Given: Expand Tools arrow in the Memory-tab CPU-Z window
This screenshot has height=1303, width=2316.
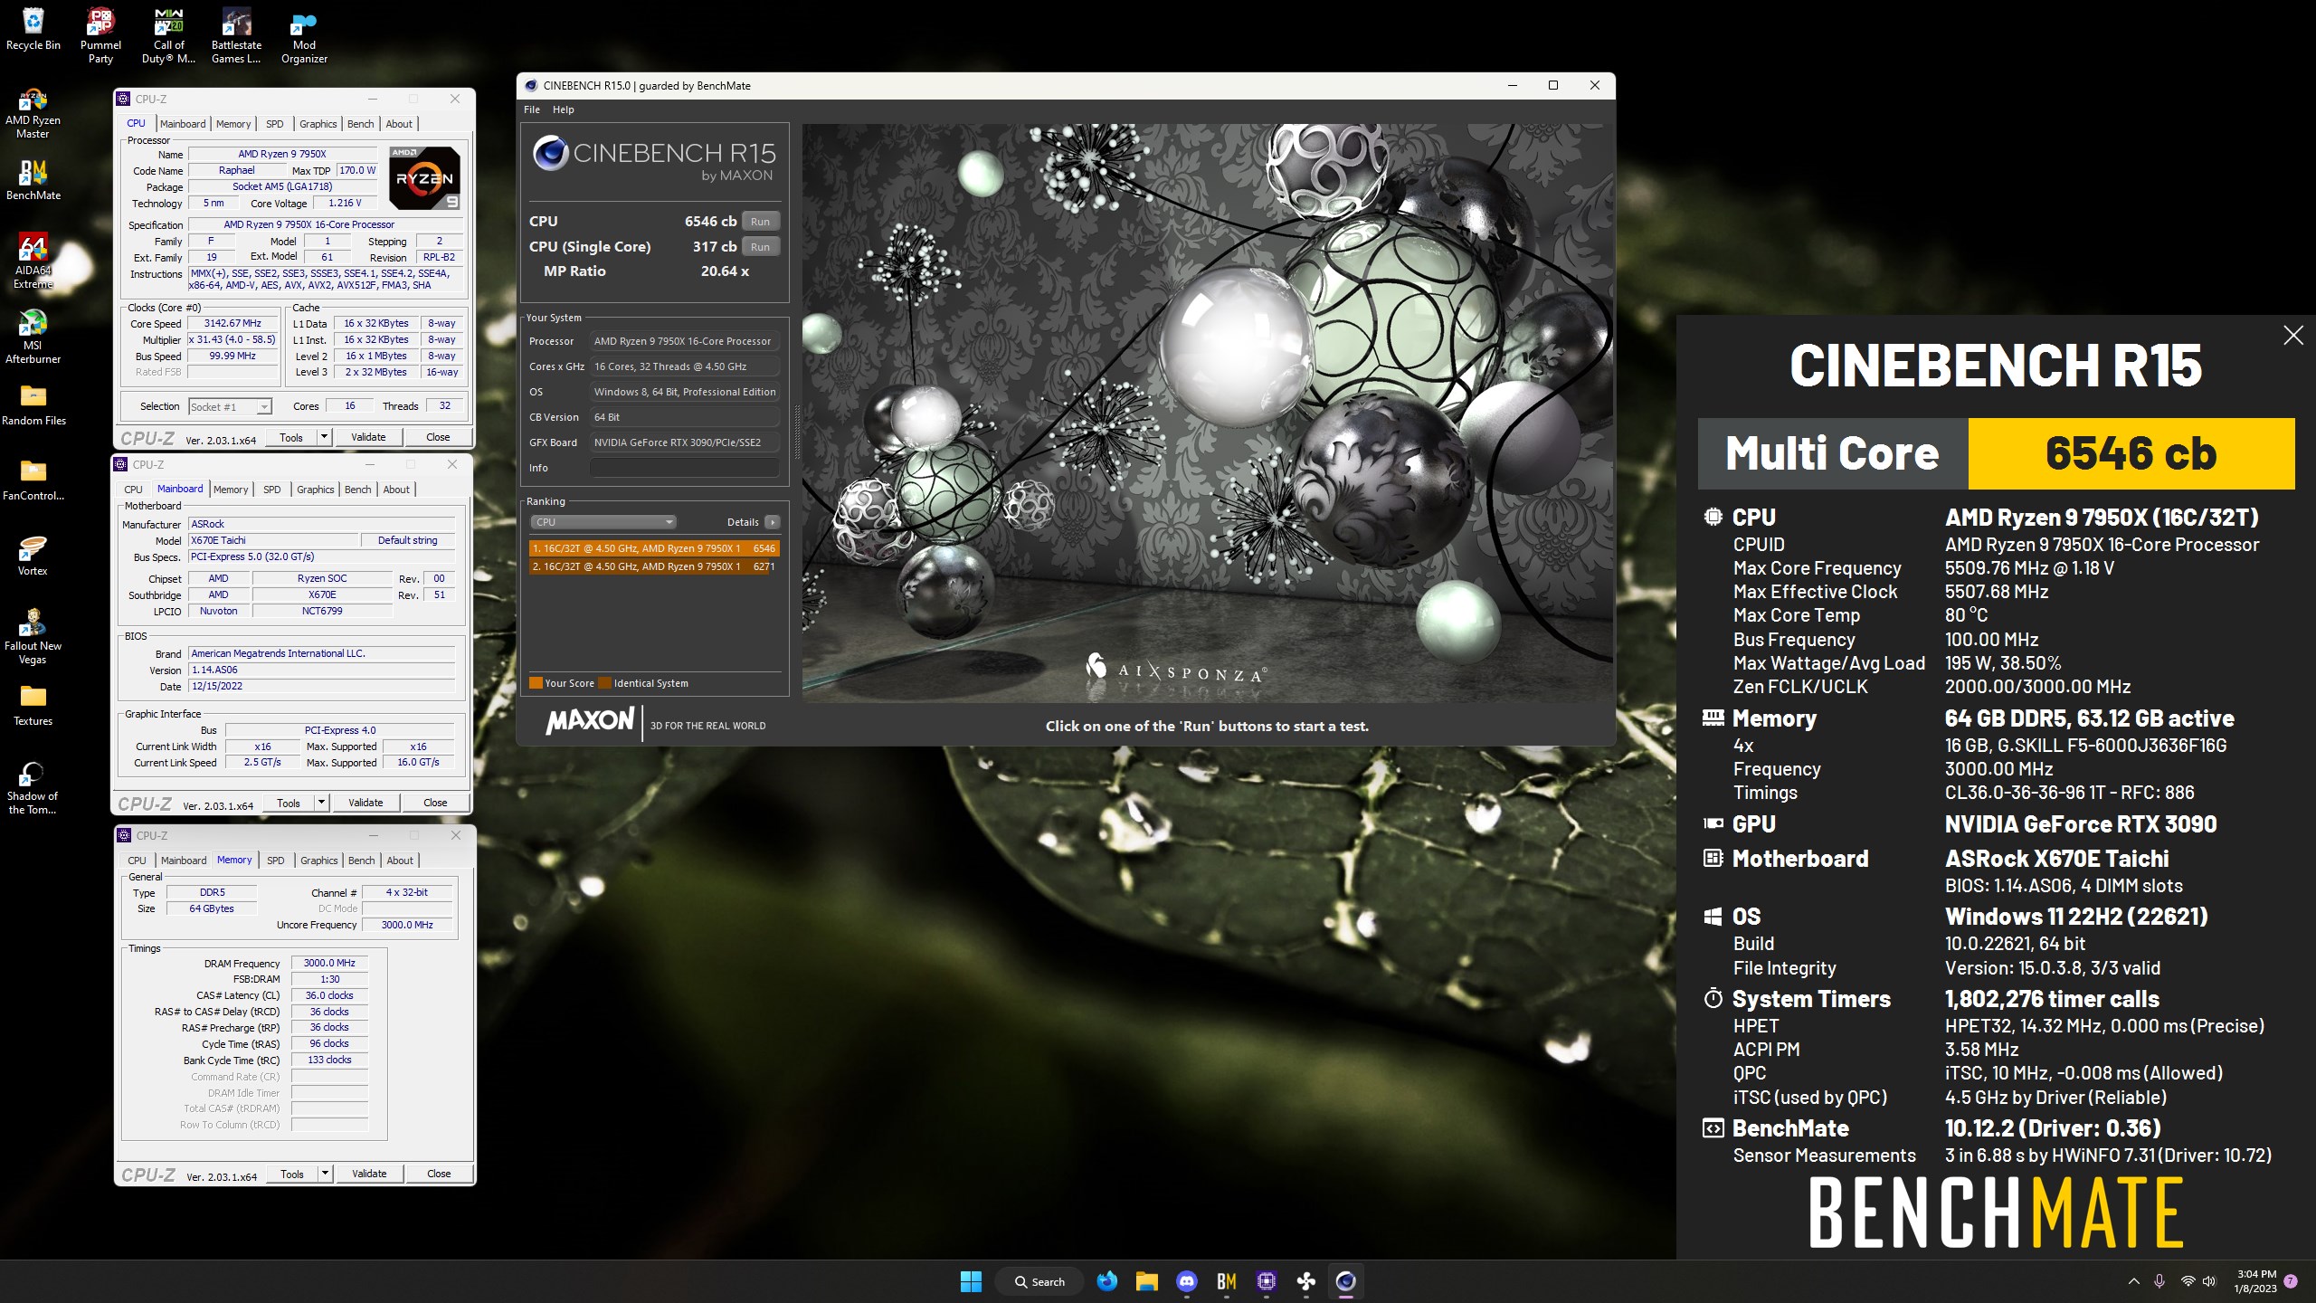Looking at the screenshot, I should coord(325,1174).
